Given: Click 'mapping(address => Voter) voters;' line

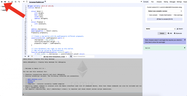Looking at the screenshot, I should [x=44, y=31].
